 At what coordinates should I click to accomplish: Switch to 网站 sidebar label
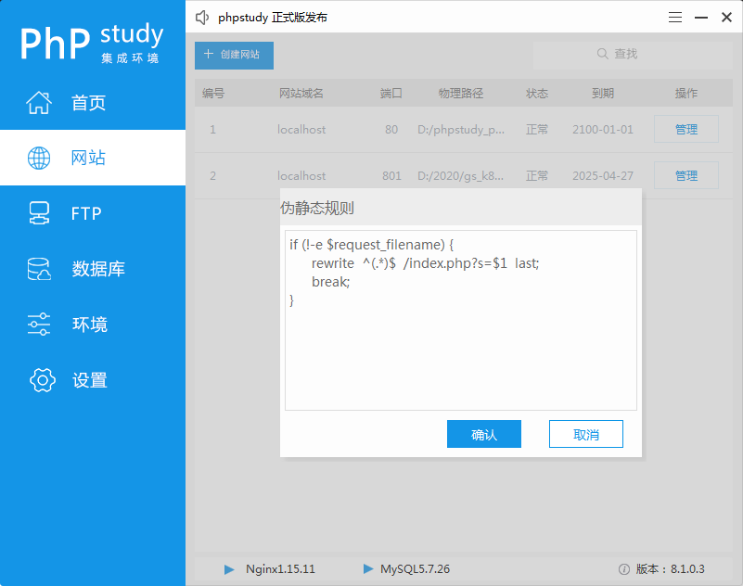[89, 158]
